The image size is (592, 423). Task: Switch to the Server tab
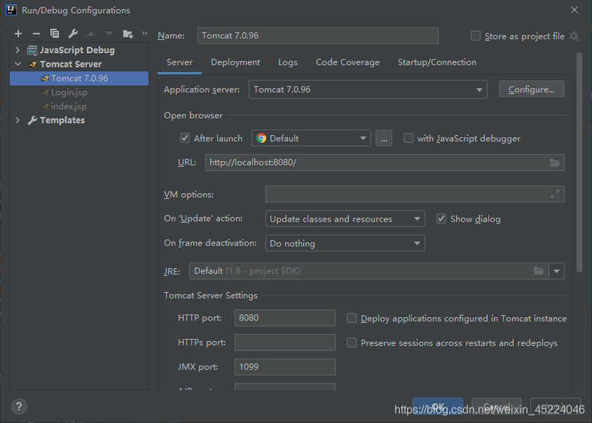click(180, 62)
